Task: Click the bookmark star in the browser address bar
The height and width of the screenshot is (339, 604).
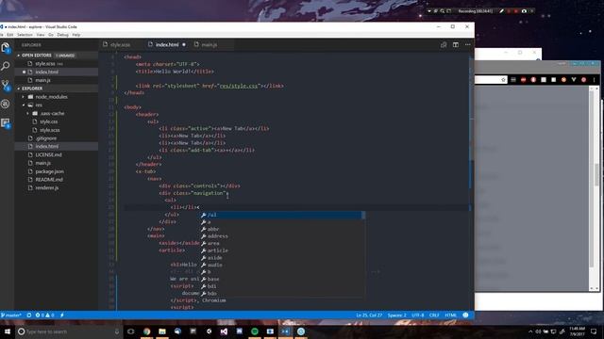Action: [503, 79]
